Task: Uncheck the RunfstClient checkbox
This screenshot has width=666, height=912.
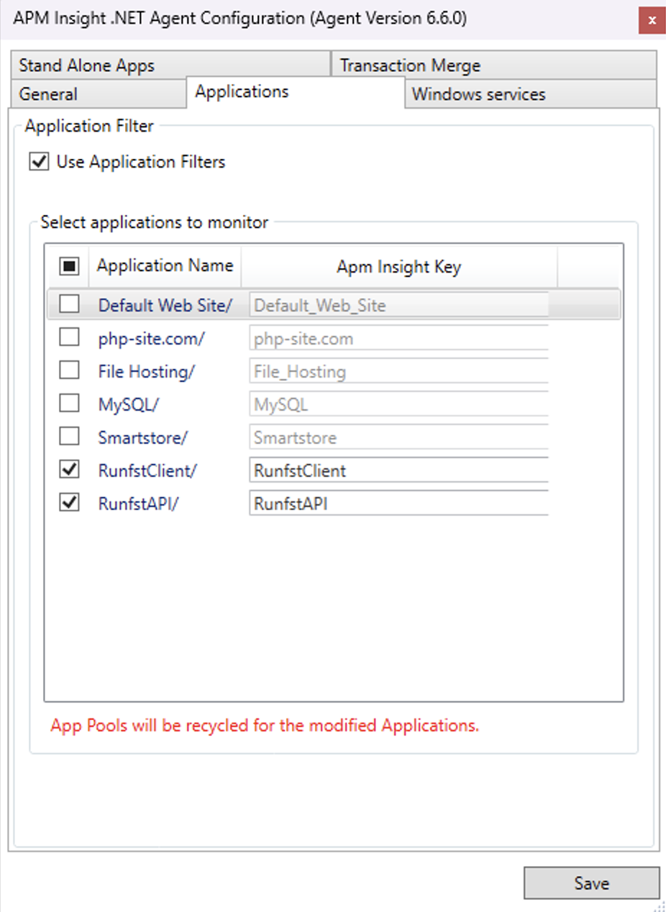Action: 69,470
